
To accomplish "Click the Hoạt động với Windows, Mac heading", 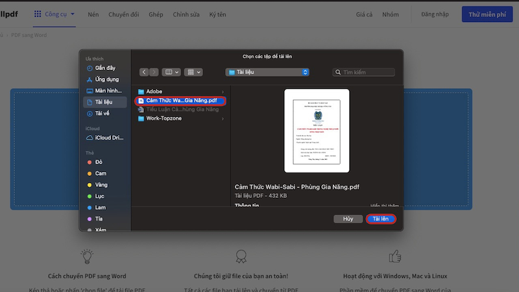I will pyautogui.click(x=395, y=276).
